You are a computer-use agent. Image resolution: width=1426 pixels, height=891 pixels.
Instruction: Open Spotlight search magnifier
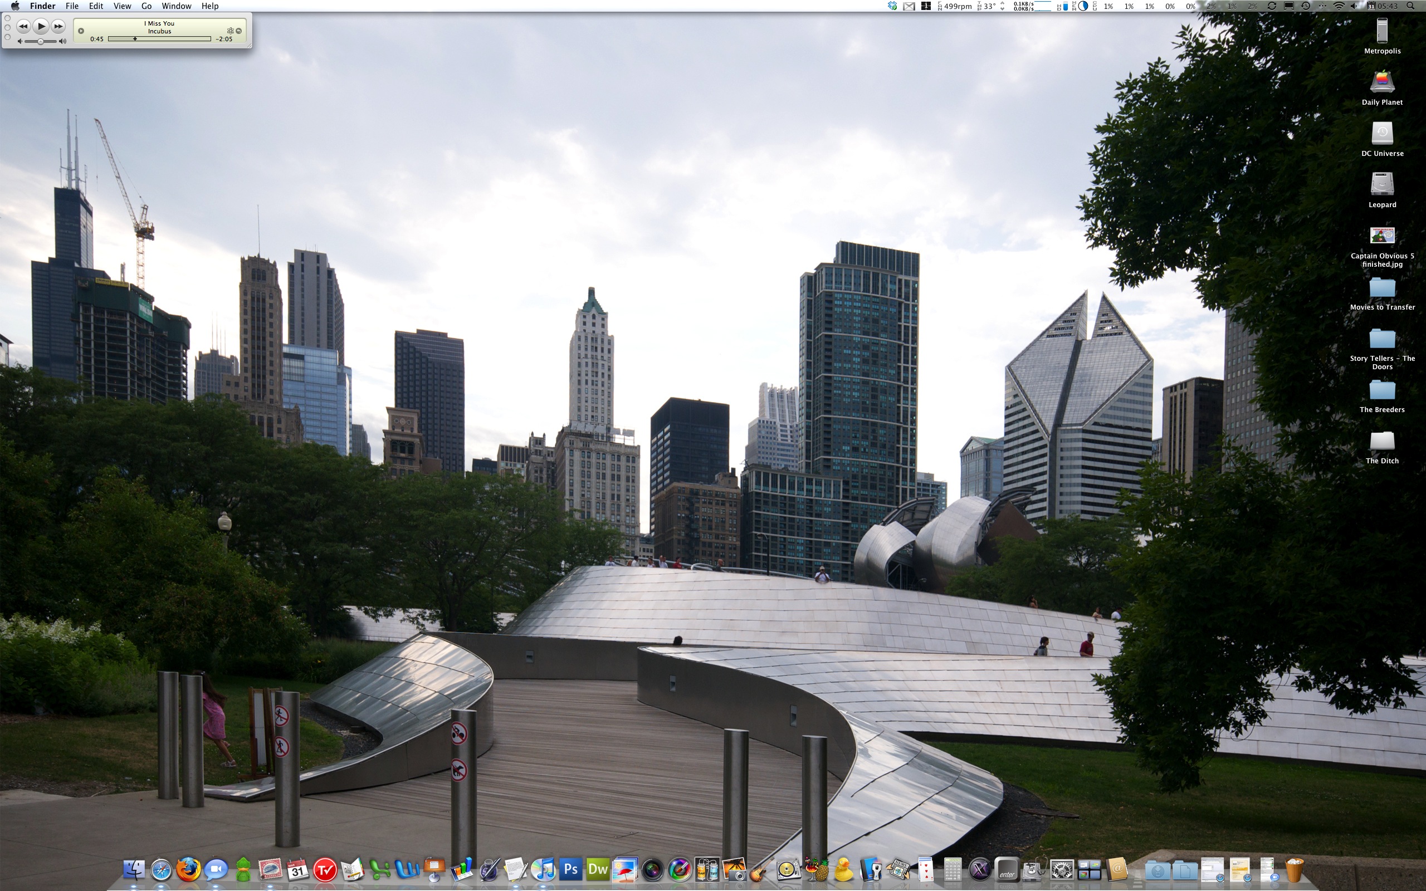pos(1410,6)
